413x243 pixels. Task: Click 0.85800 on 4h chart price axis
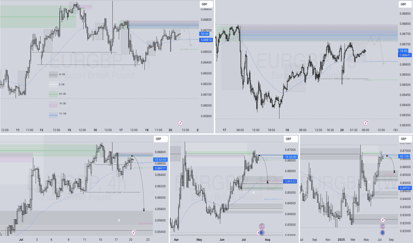pos(160,209)
